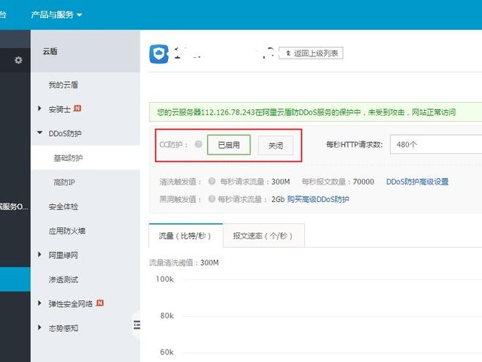Viewport: 482px width, 362px height.
Task: Open DDoS防护高级设置 link
Action: 417,182
